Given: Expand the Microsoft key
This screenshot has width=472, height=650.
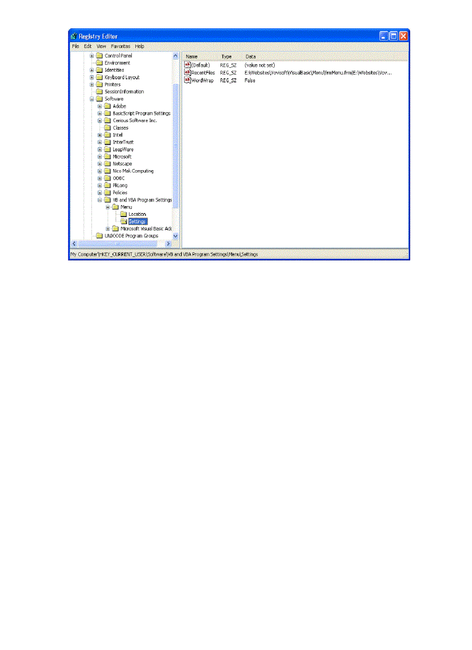Looking at the screenshot, I should tap(99, 156).
